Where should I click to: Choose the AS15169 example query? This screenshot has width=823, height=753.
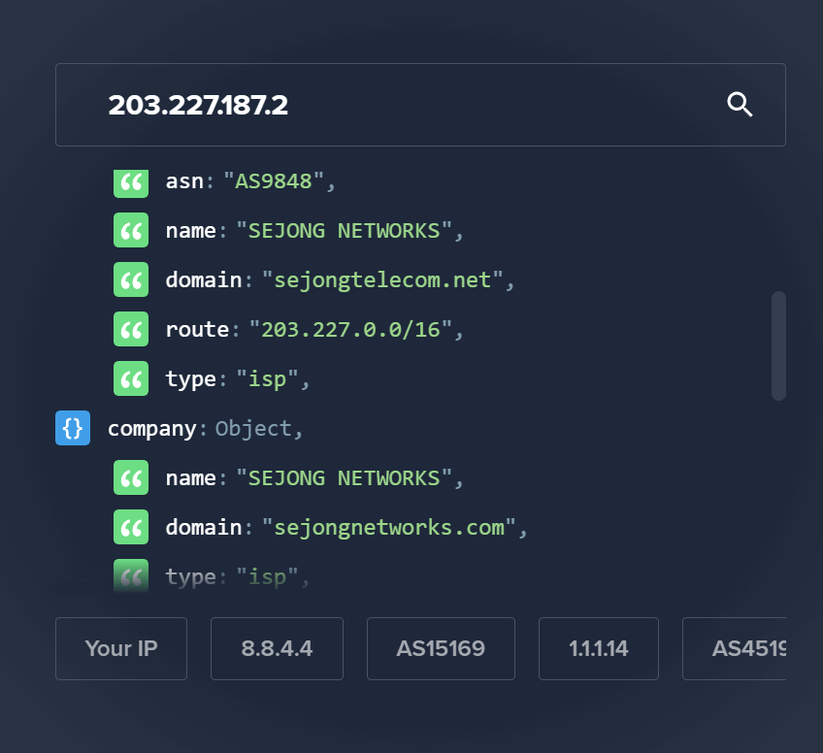[x=441, y=648]
